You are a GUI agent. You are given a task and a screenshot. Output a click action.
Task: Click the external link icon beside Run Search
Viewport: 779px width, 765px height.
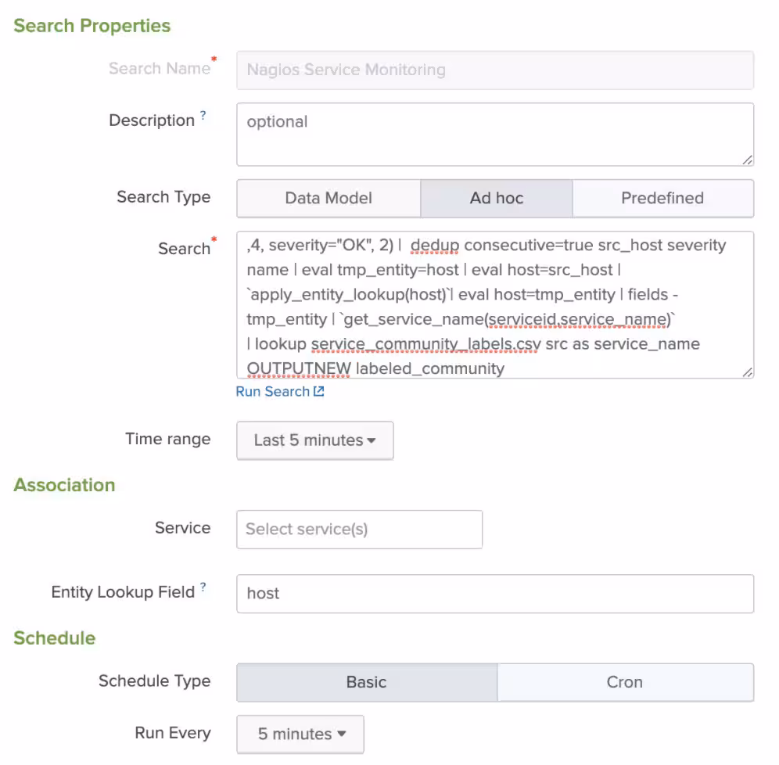(318, 391)
